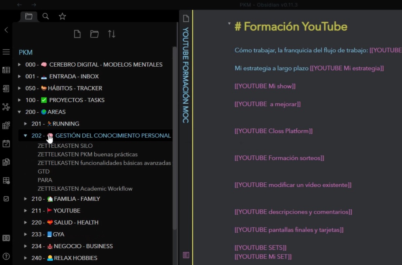Place cursor in Formación YouTube heading
Screen dimensions: 402x265
(291, 26)
